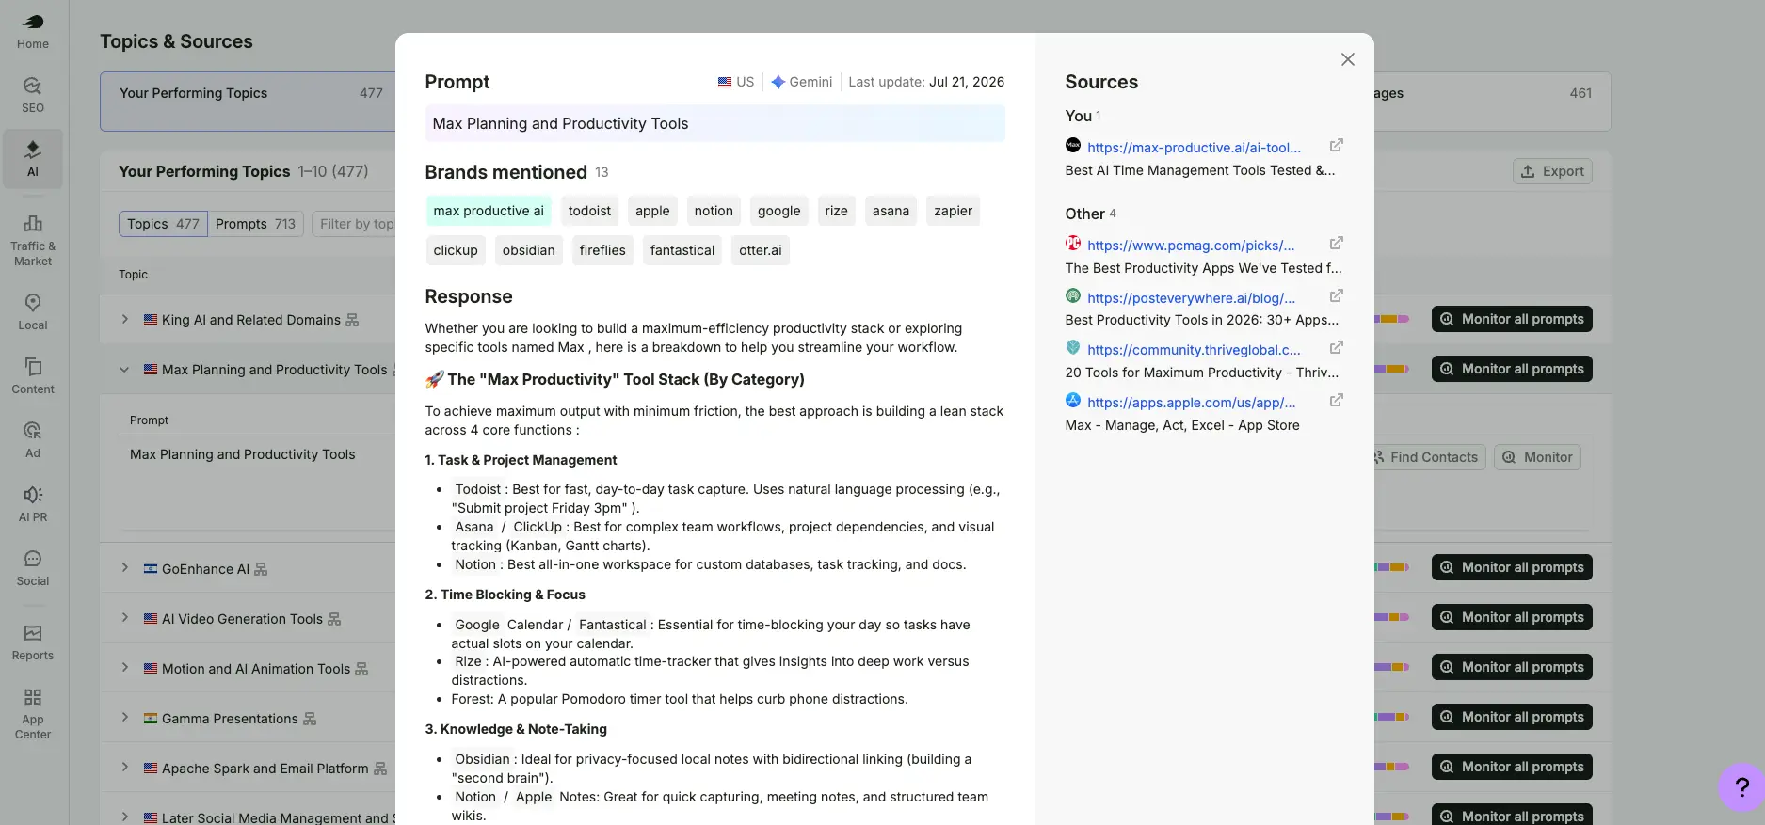The height and width of the screenshot is (825, 1765).
Task: Expand Later Social Media Management row
Action: (x=124, y=817)
